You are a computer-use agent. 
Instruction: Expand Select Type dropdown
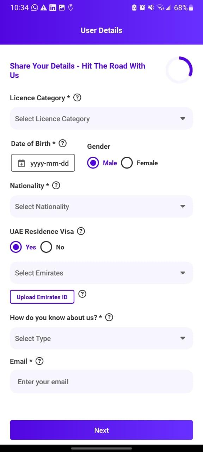pyautogui.click(x=101, y=338)
